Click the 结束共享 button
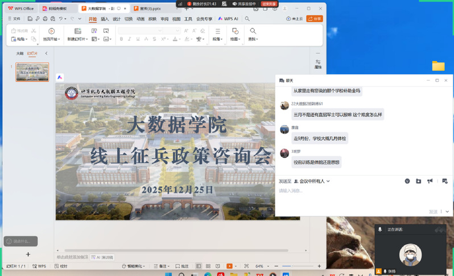This screenshot has height=276, width=454. point(269,3)
